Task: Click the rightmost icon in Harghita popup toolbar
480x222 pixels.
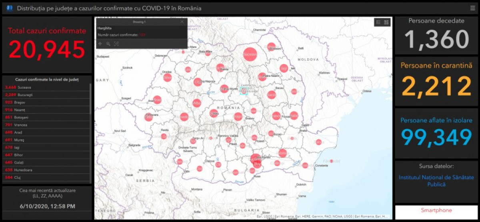Action: point(116,44)
